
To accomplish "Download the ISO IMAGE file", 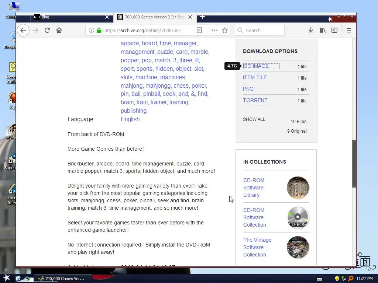I will 256,66.
